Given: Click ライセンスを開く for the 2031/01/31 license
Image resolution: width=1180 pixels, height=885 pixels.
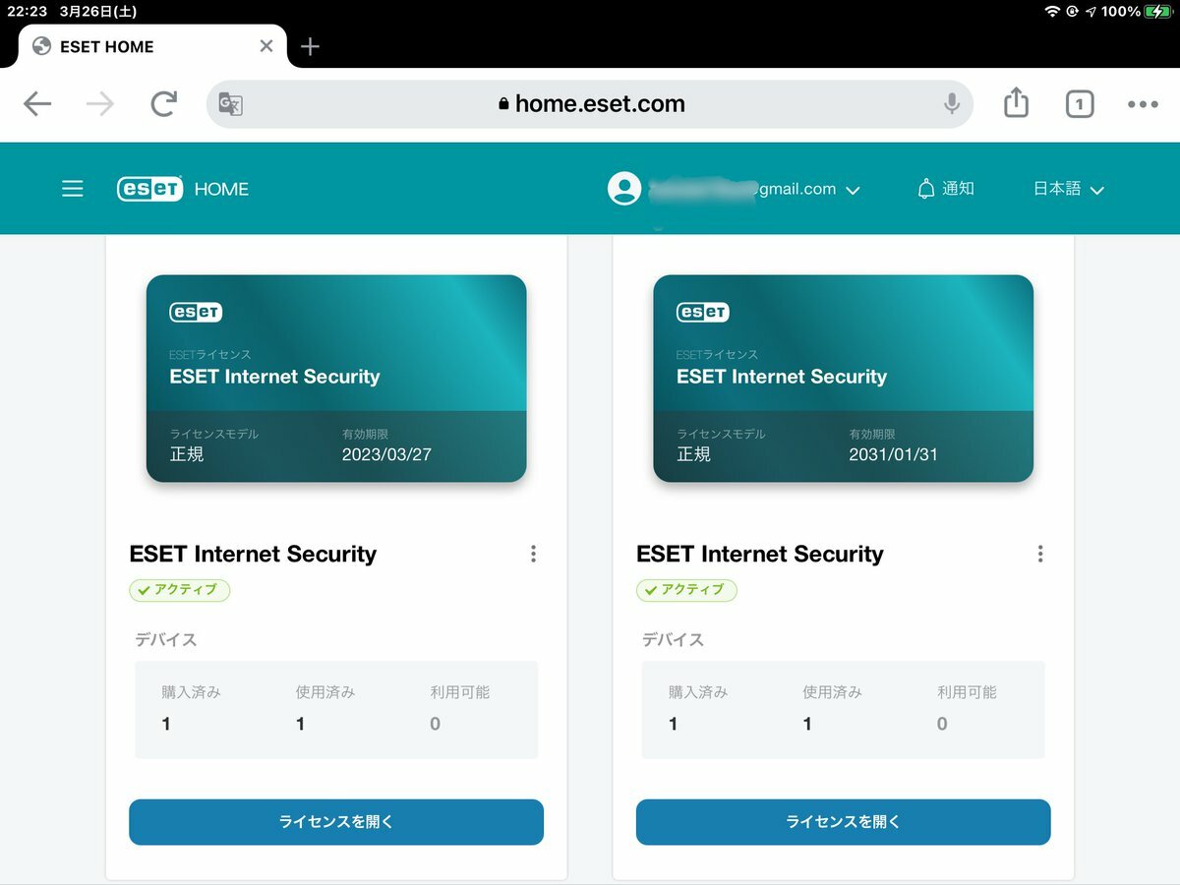Looking at the screenshot, I should pos(844,822).
